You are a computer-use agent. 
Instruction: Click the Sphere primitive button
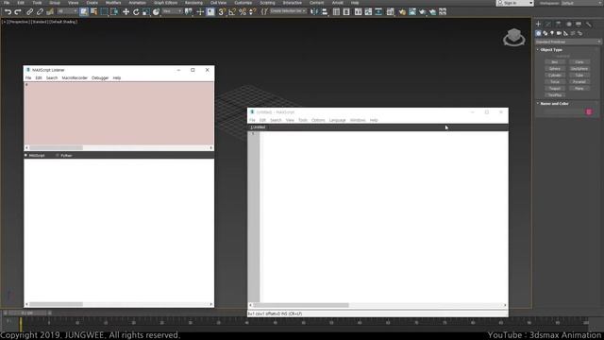[555, 69]
